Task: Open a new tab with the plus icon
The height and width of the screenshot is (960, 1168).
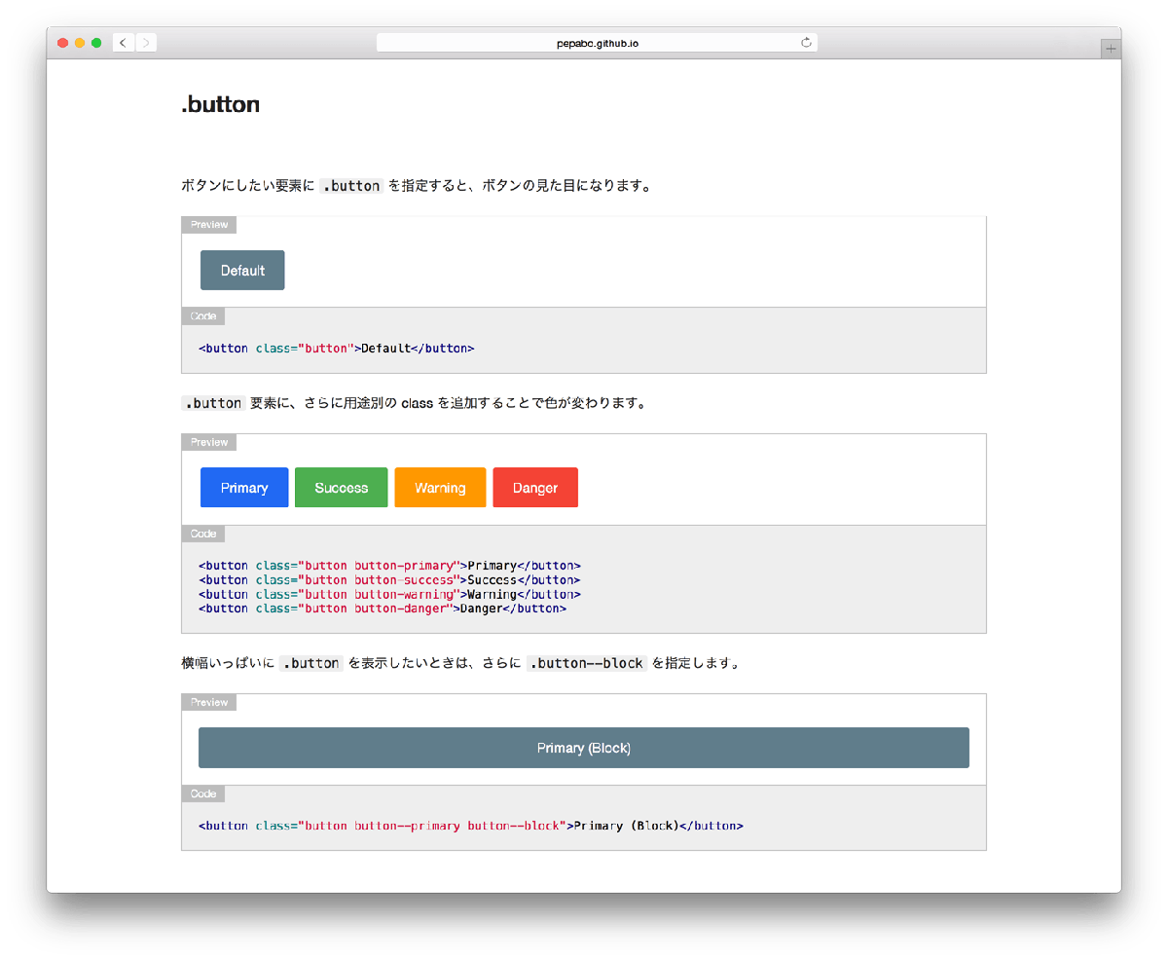Action: [1111, 49]
